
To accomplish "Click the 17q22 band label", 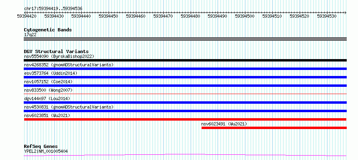I will pyautogui.click(x=30, y=35).
